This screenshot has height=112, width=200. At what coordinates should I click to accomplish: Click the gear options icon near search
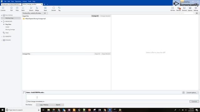[x=197, y=13]
